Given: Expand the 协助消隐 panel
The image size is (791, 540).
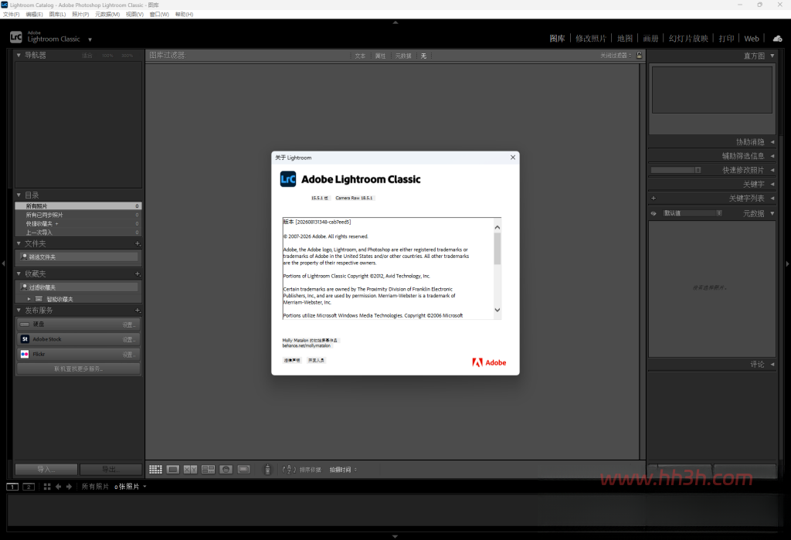Looking at the screenshot, I should [772, 142].
